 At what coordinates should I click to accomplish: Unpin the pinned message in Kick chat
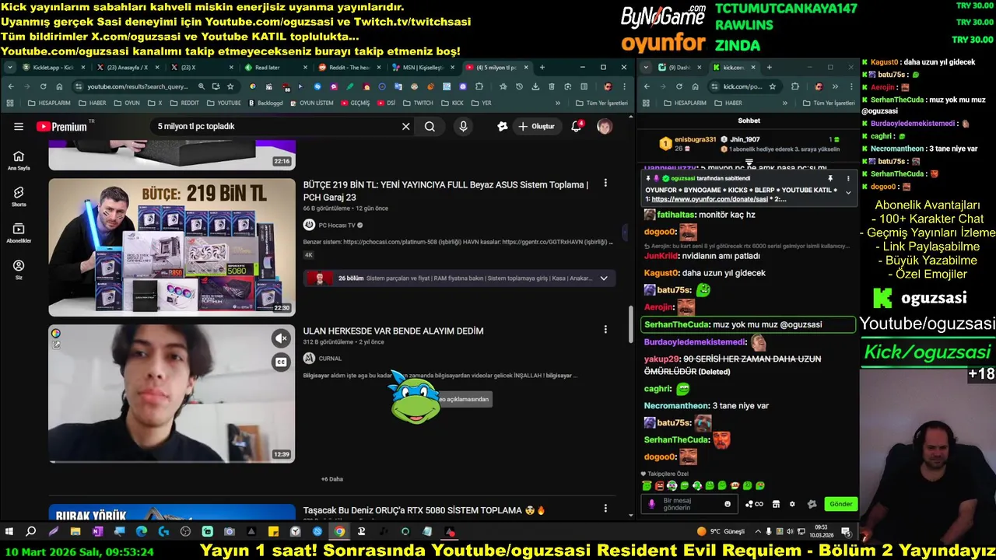coord(830,179)
